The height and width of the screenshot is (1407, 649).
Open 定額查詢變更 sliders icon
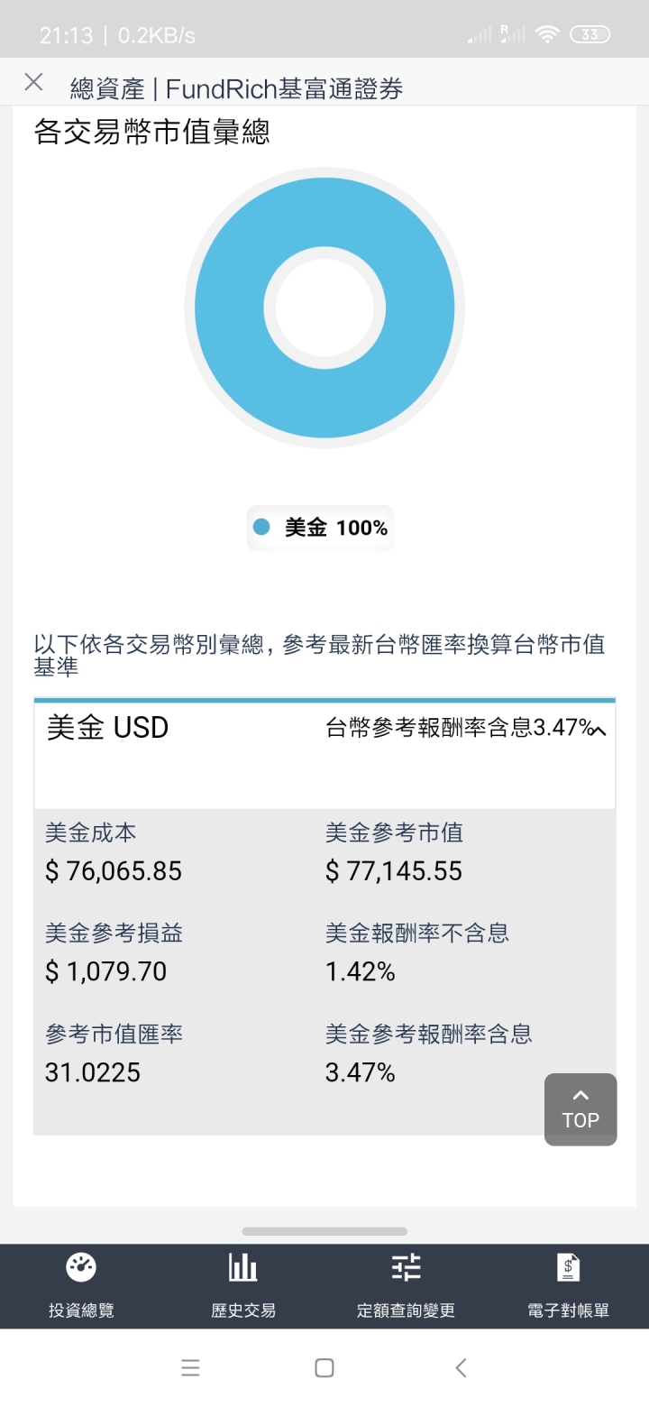tap(406, 1267)
